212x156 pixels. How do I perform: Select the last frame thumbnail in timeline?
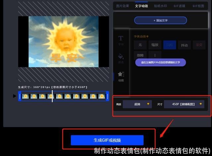pyautogui.click(x=102, y=96)
